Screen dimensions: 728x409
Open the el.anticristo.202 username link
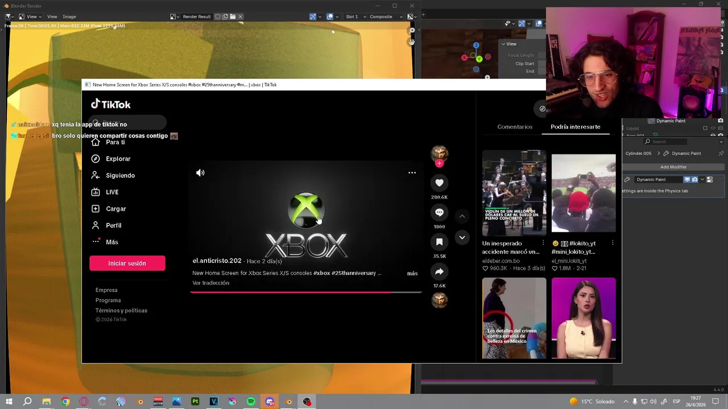tap(217, 261)
